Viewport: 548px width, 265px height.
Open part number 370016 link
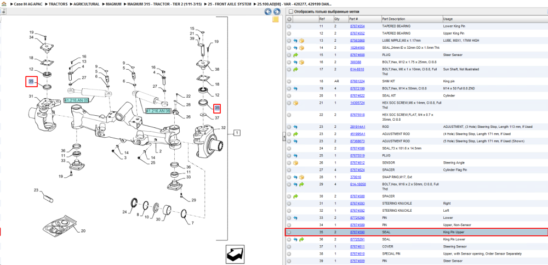click(x=355, y=177)
